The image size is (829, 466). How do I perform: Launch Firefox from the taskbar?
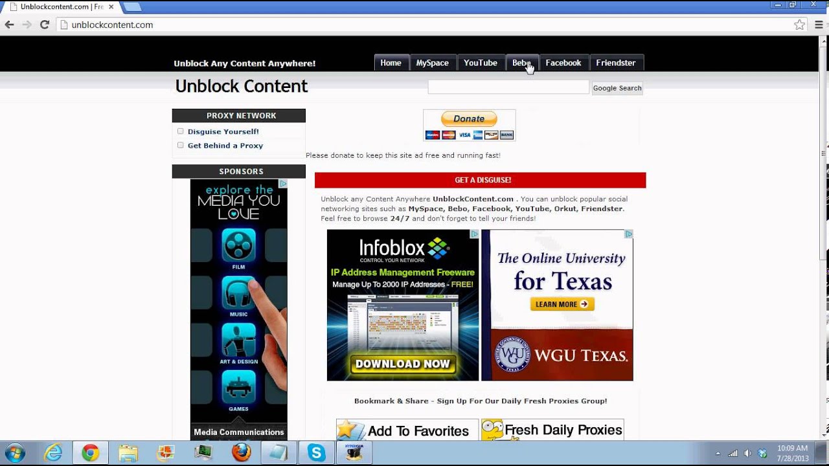coord(242,453)
